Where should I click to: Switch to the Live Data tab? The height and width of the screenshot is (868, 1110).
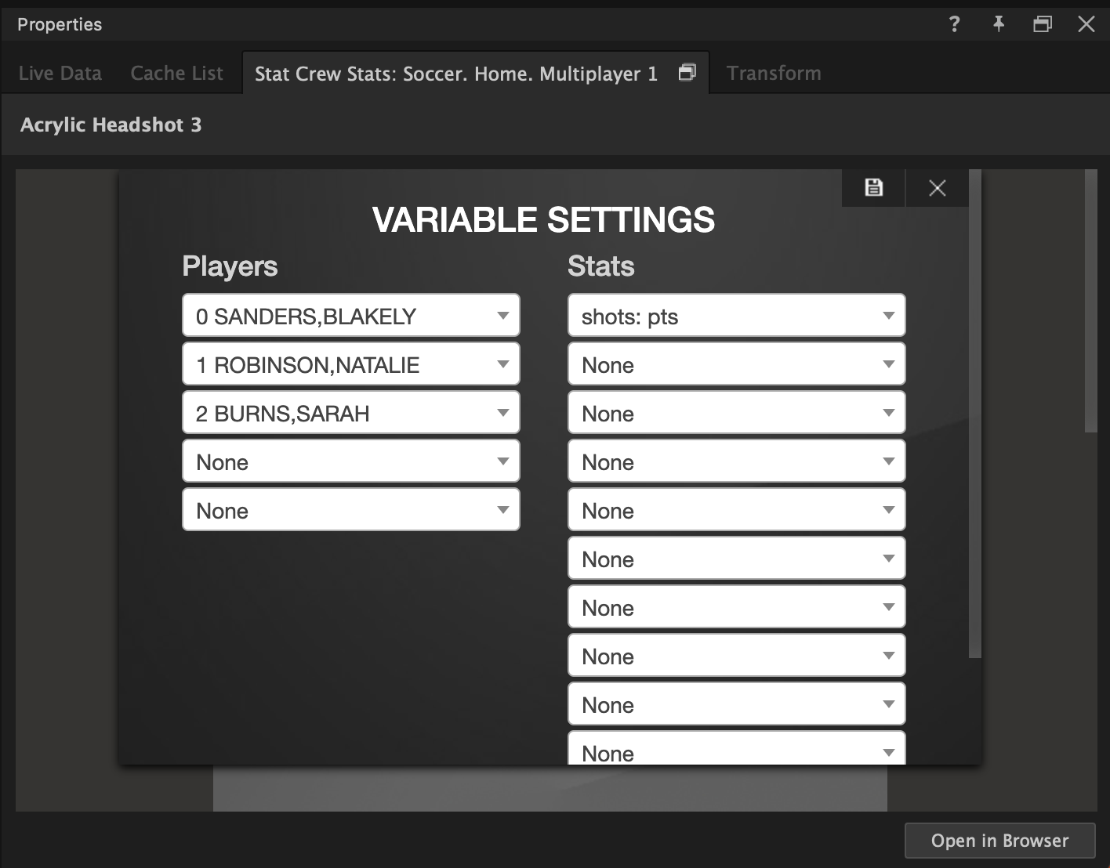[60, 72]
